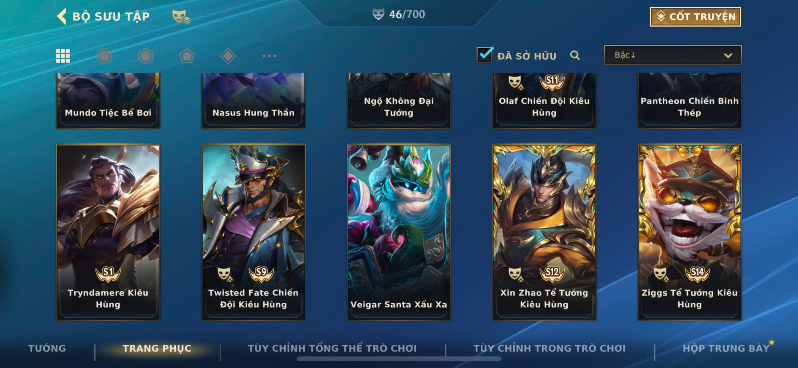
Task: Open more filters with three dots icon
Action: (269, 56)
